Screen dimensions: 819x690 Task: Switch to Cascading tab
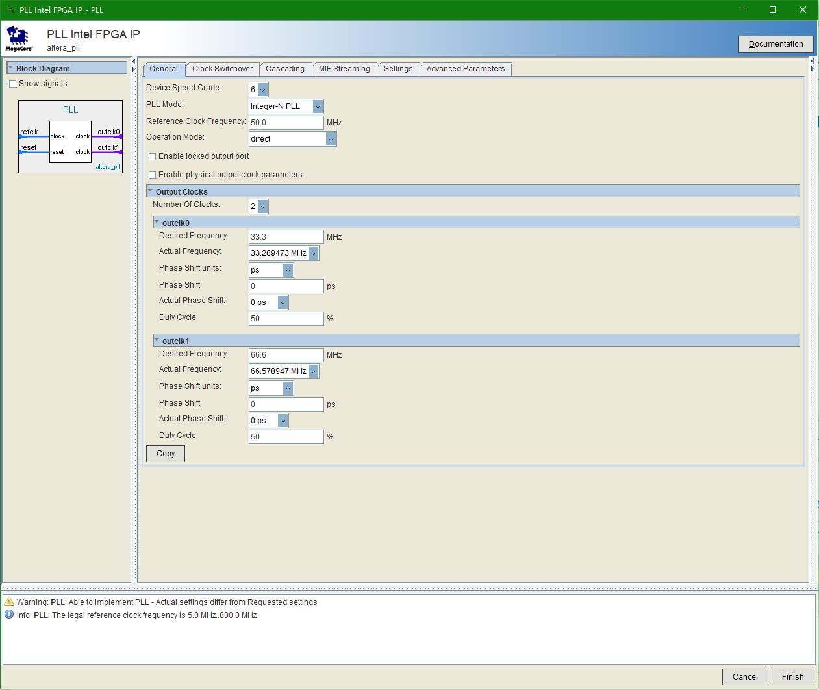(285, 69)
